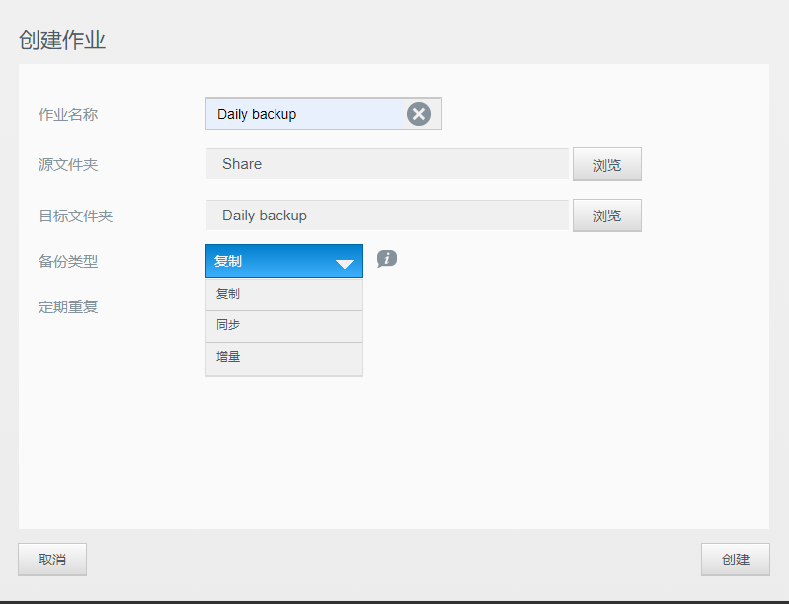789x604 pixels.
Task: Pick 增量 backup type option
Action: [x=284, y=358]
